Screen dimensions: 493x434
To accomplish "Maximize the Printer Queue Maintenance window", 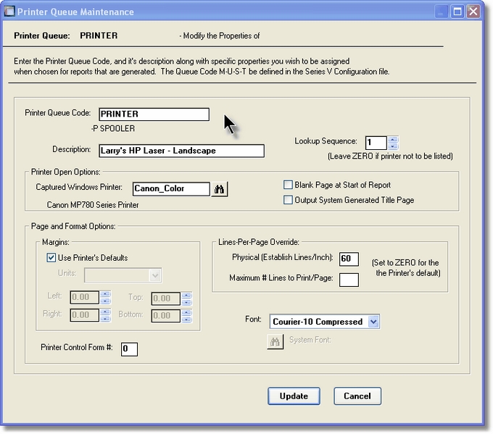I will [457, 12].
